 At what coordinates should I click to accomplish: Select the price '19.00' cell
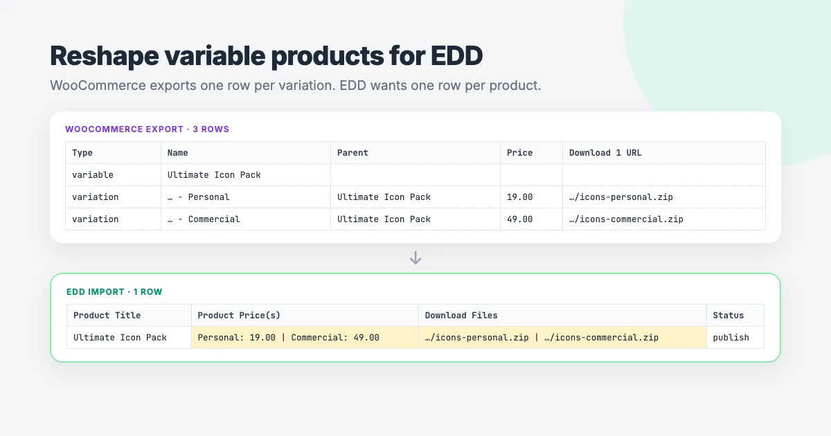point(532,197)
